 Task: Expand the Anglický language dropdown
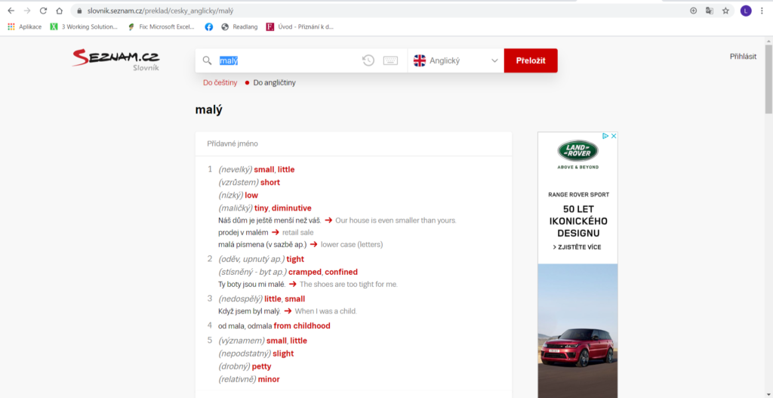coord(456,60)
